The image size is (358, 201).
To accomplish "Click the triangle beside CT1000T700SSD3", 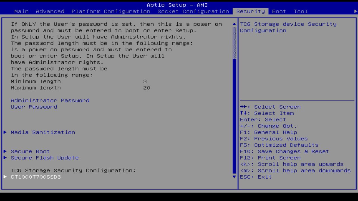I will tap(5, 177).
